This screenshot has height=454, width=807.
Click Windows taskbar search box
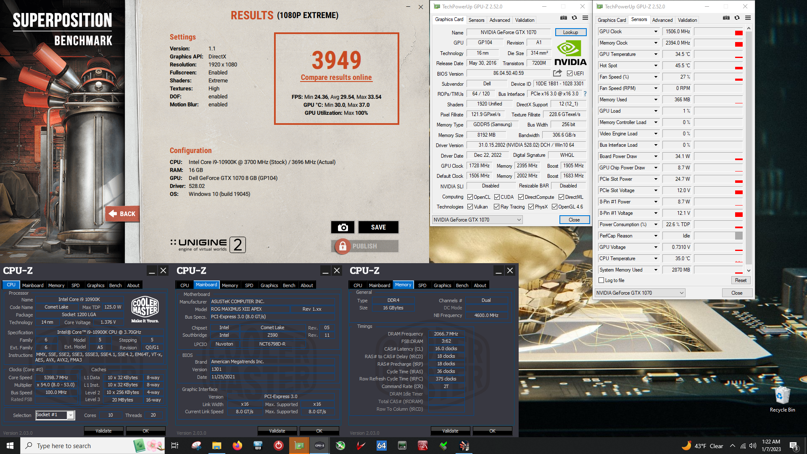[92, 446]
